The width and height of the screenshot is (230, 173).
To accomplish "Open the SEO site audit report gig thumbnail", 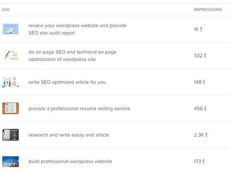I will (x=11, y=29).
